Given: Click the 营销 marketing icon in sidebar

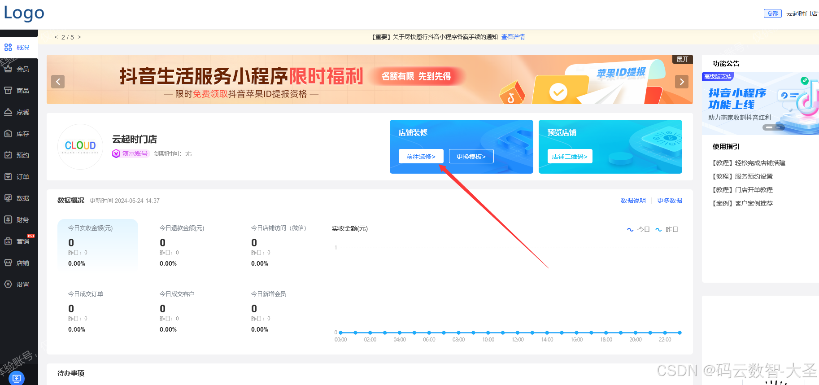Looking at the screenshot, I should [x=8, y=241].
